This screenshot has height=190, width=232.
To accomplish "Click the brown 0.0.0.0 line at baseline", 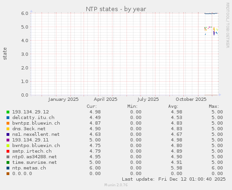I will click(211, 95).
